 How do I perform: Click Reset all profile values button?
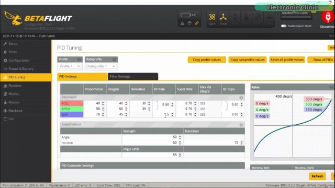pos(287,60)
